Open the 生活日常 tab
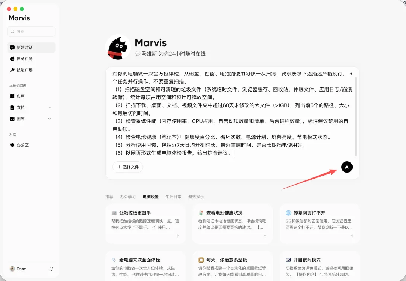This screenshot has height=281, width=406. [x=173, y=197]
